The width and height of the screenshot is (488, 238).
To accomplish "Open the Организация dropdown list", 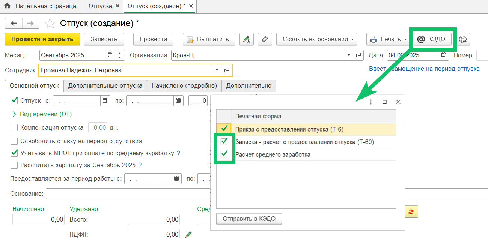I will (x=349, y=55).
